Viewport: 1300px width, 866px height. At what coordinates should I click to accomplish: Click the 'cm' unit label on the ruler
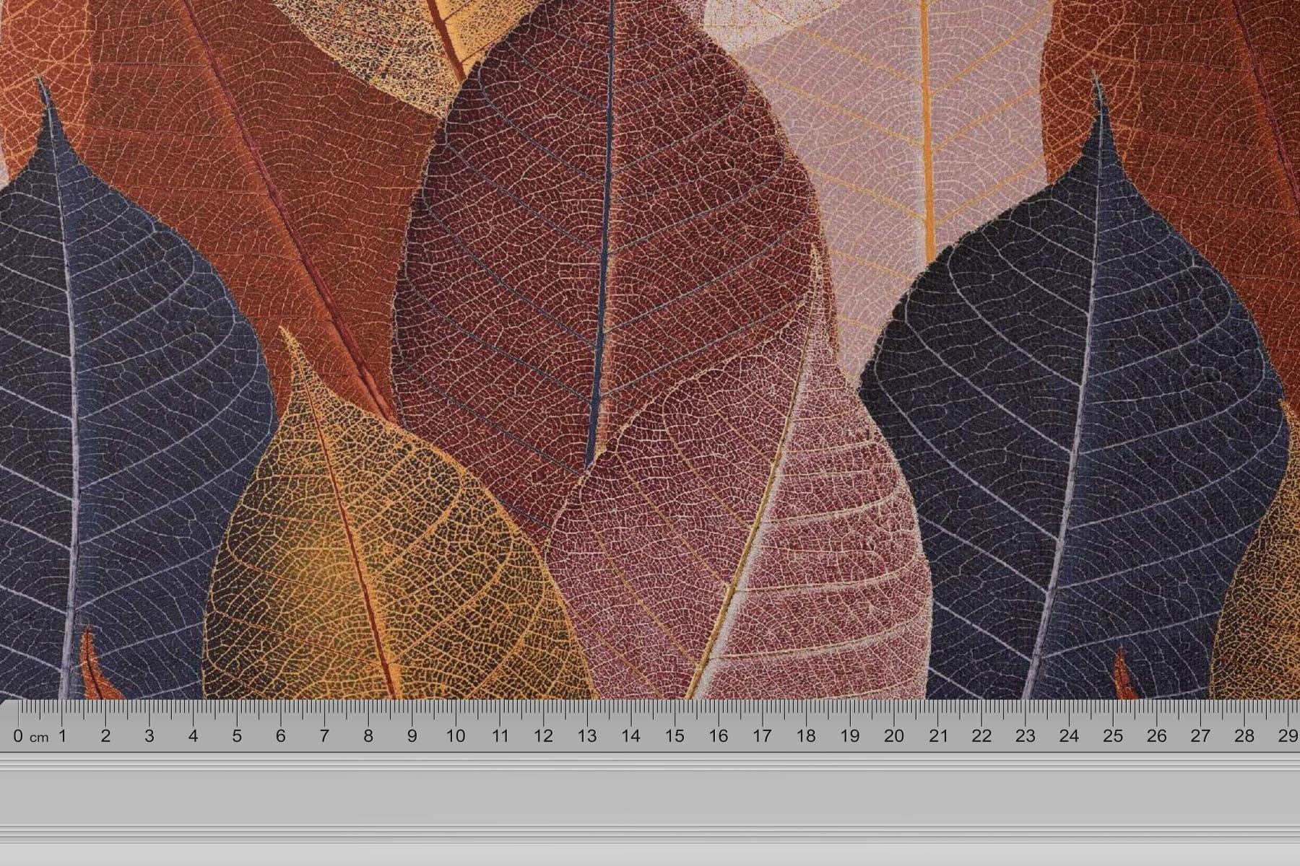click(x=39, y=738)
